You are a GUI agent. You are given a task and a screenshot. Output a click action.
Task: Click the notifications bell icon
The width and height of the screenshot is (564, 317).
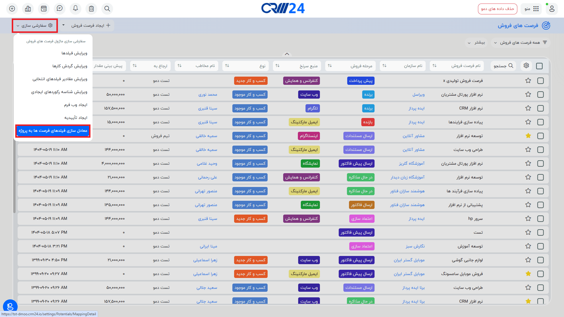(75, 9)
